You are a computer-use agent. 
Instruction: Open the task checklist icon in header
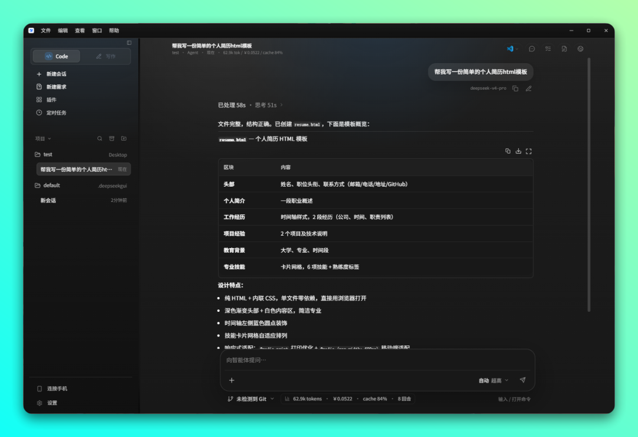click(x=548, y=49)
